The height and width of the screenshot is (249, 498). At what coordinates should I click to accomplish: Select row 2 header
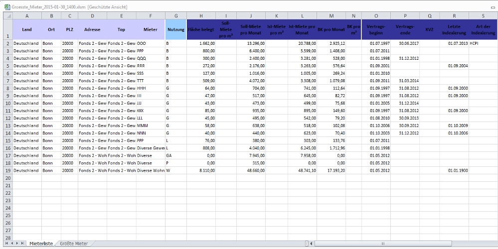click(x=8, y=43)
